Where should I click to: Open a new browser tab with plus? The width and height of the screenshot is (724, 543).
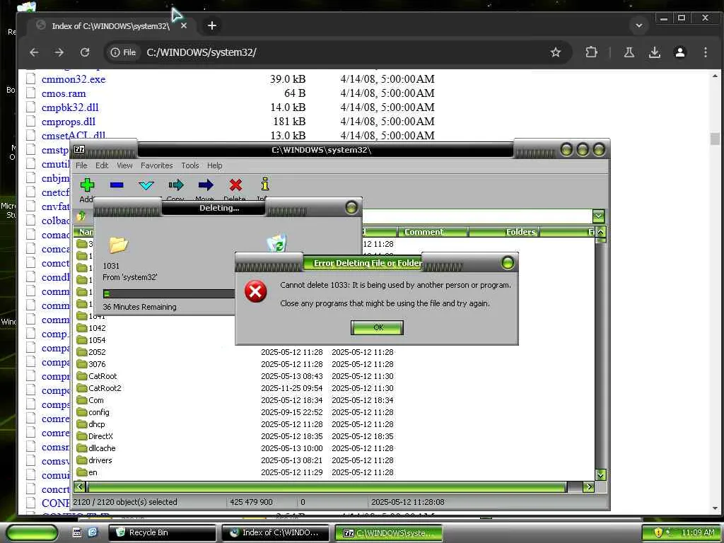click(212, 25)
